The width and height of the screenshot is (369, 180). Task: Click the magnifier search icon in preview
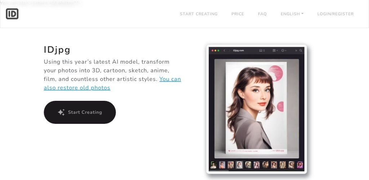click(x=301, y=51)
